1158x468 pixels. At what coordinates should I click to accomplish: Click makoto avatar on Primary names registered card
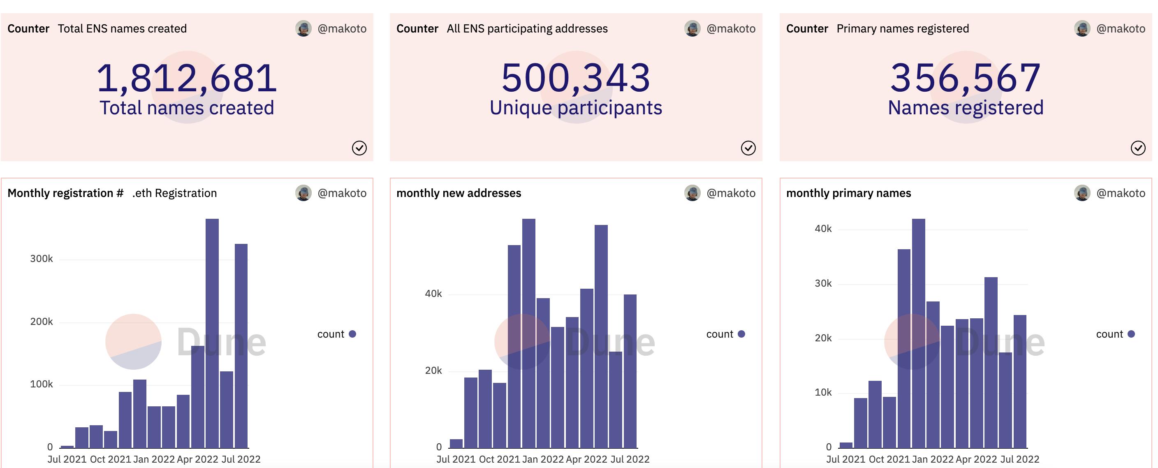[1082, 28]
